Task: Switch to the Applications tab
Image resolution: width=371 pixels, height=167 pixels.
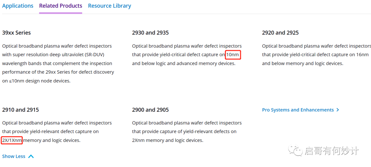Action: (18, 6)
